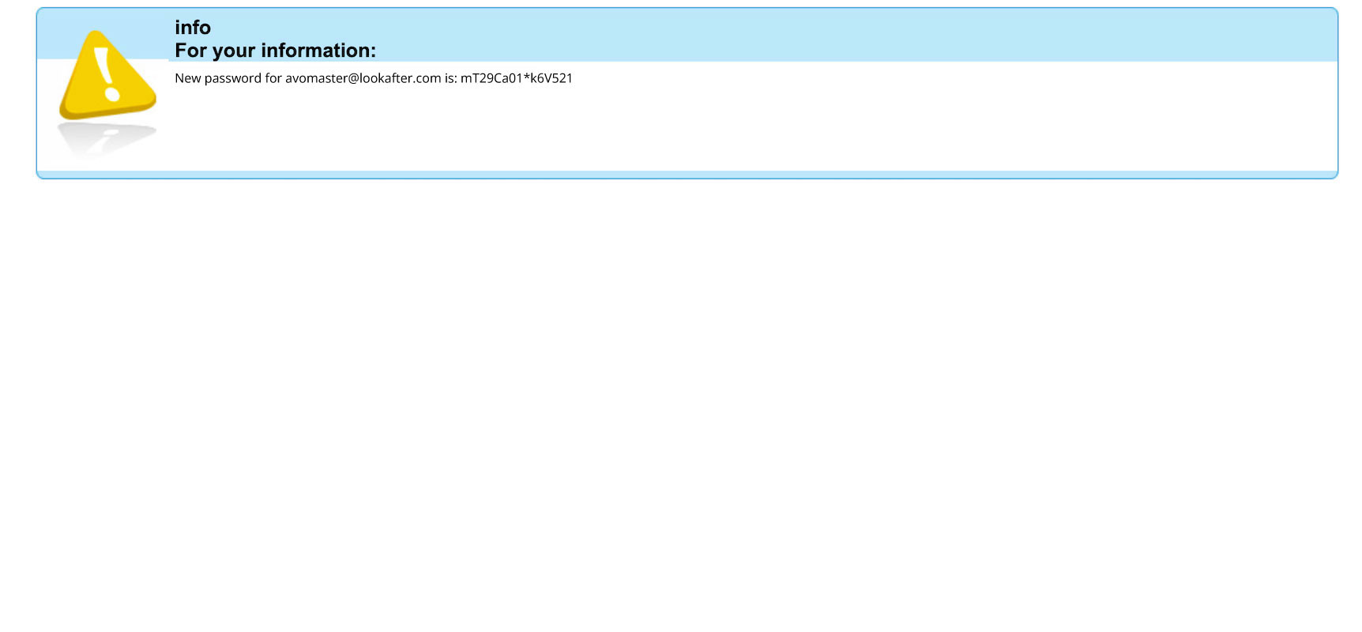Viewport: 1362px width, 632px height.
Task: Click the word "For" starting the heading
Action: pos(190,51)
